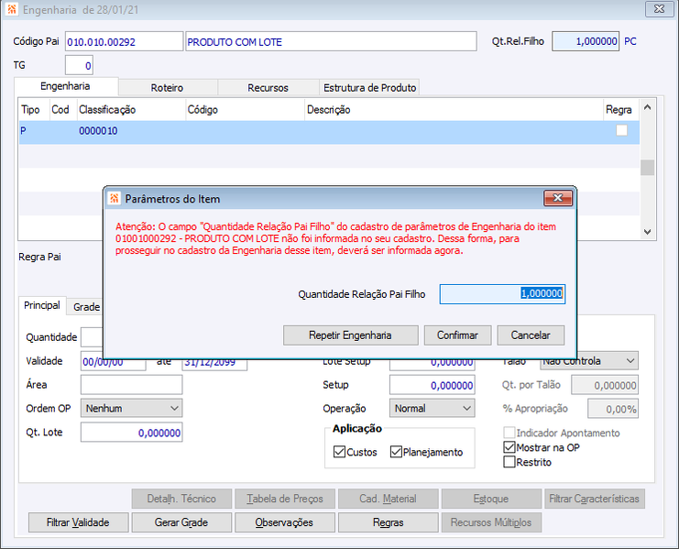This screenshot has width=679, height=549.
Task: Click Confirmar in the dialog
Action: pyautogui.click(x=457, y=335)
